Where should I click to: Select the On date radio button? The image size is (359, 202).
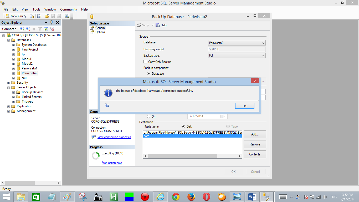click(149, 116)
